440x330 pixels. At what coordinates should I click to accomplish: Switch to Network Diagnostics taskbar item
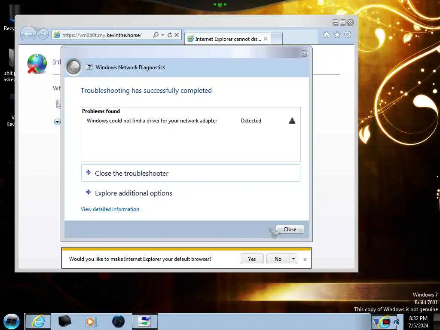(144, 321)
